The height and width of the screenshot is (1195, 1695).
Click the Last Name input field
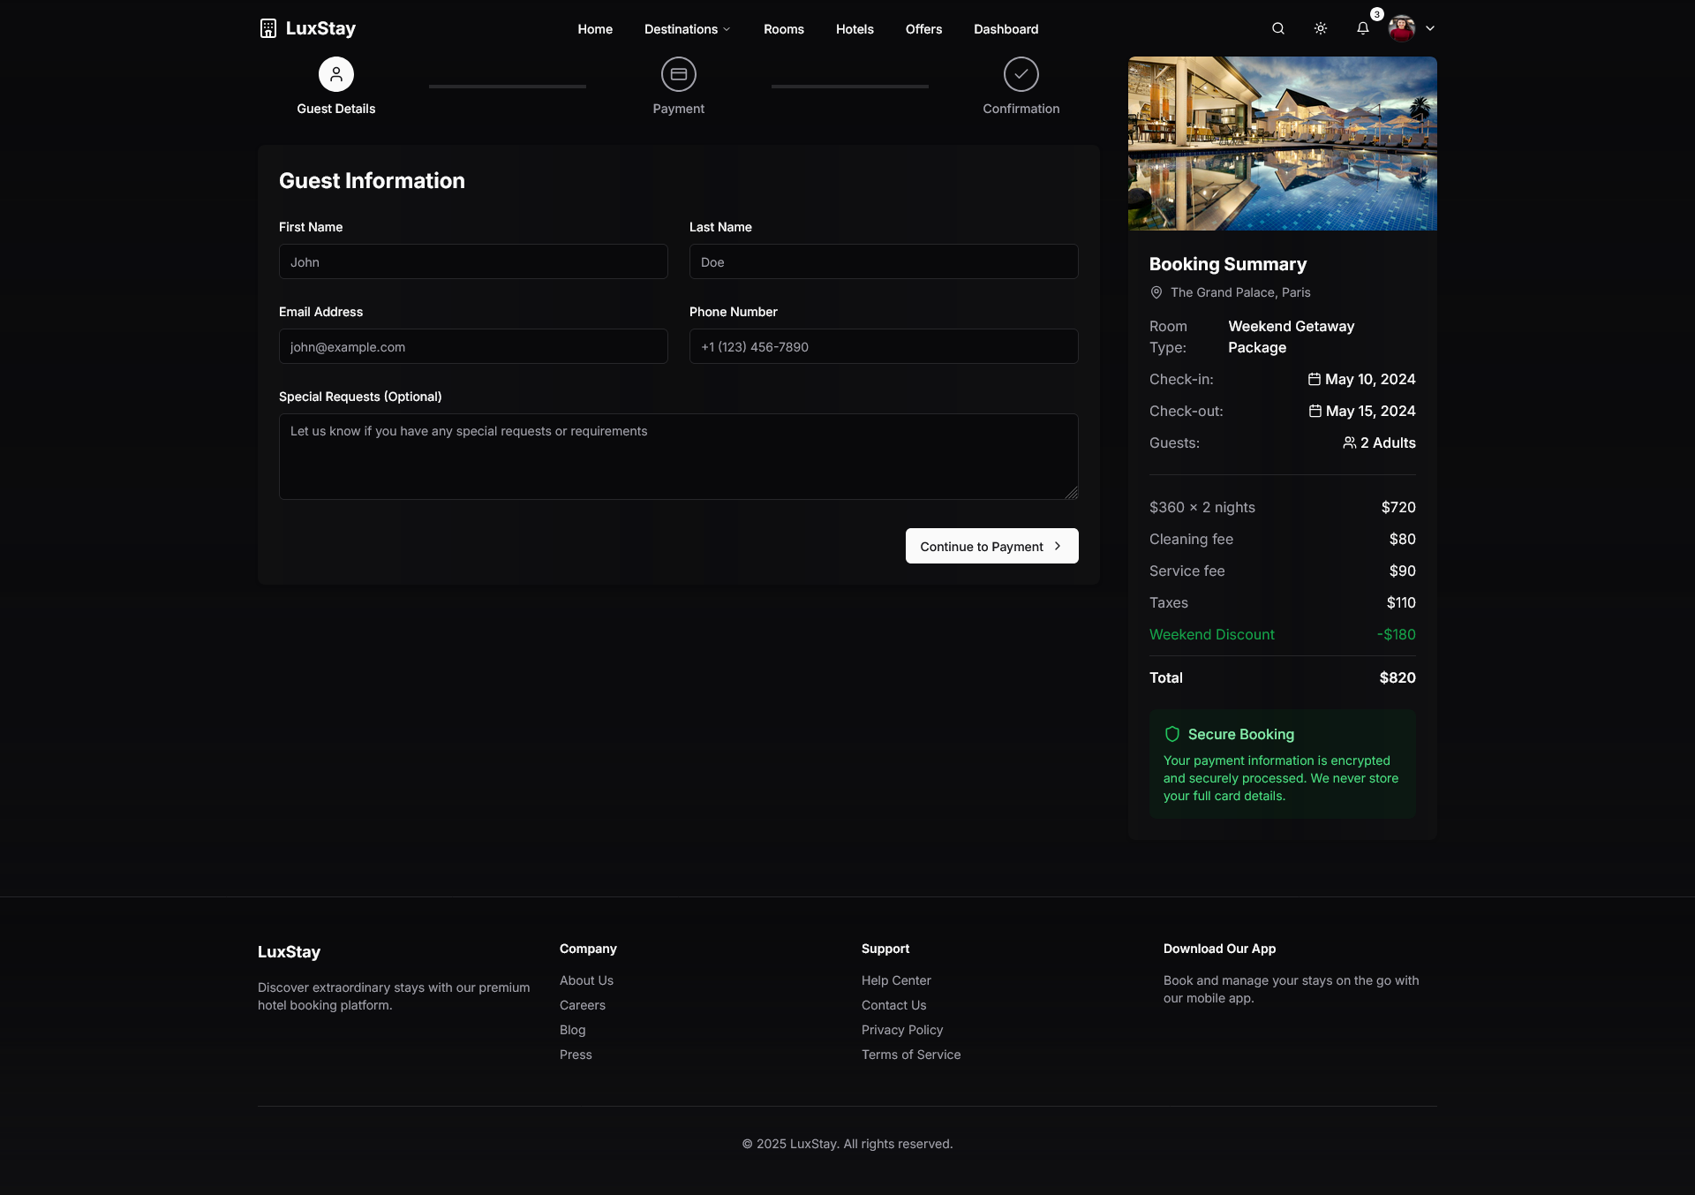(884, 261)
